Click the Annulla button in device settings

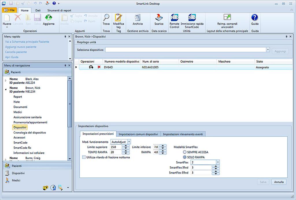(279, 182)
